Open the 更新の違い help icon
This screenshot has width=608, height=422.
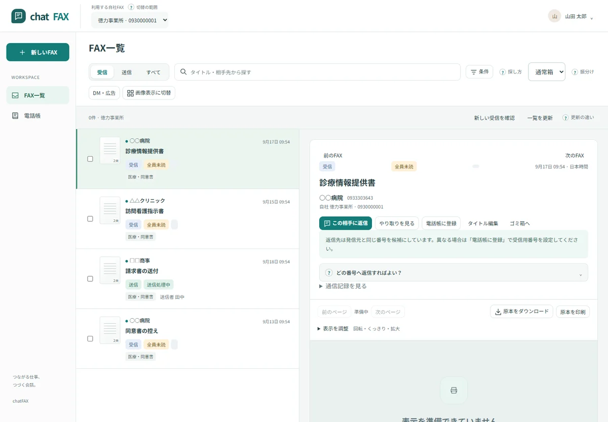click(x=565, y=118)
